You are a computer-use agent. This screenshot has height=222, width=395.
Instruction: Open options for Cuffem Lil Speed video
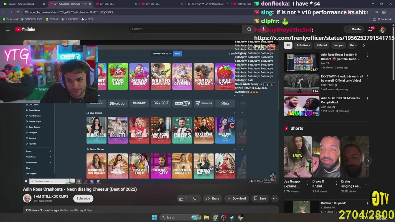click(x=367, y=203)
